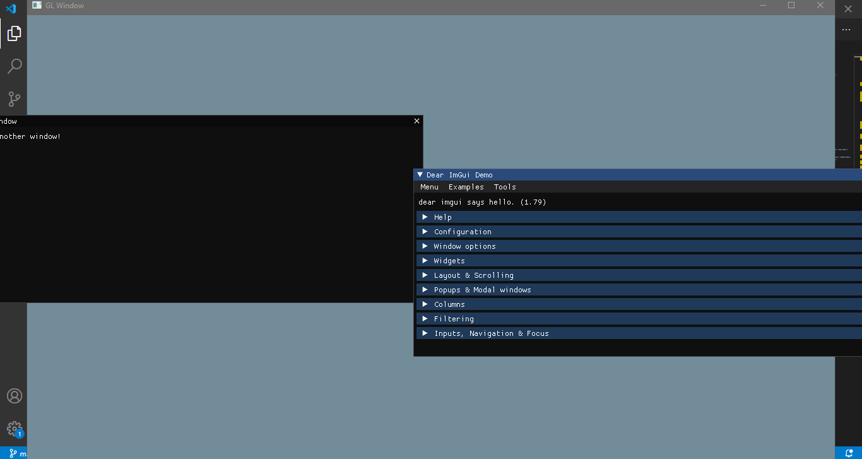The height and width of the screenshot is (459, 862).
Task: Click the Dear ImGui Demo title text
Action: 459,175
